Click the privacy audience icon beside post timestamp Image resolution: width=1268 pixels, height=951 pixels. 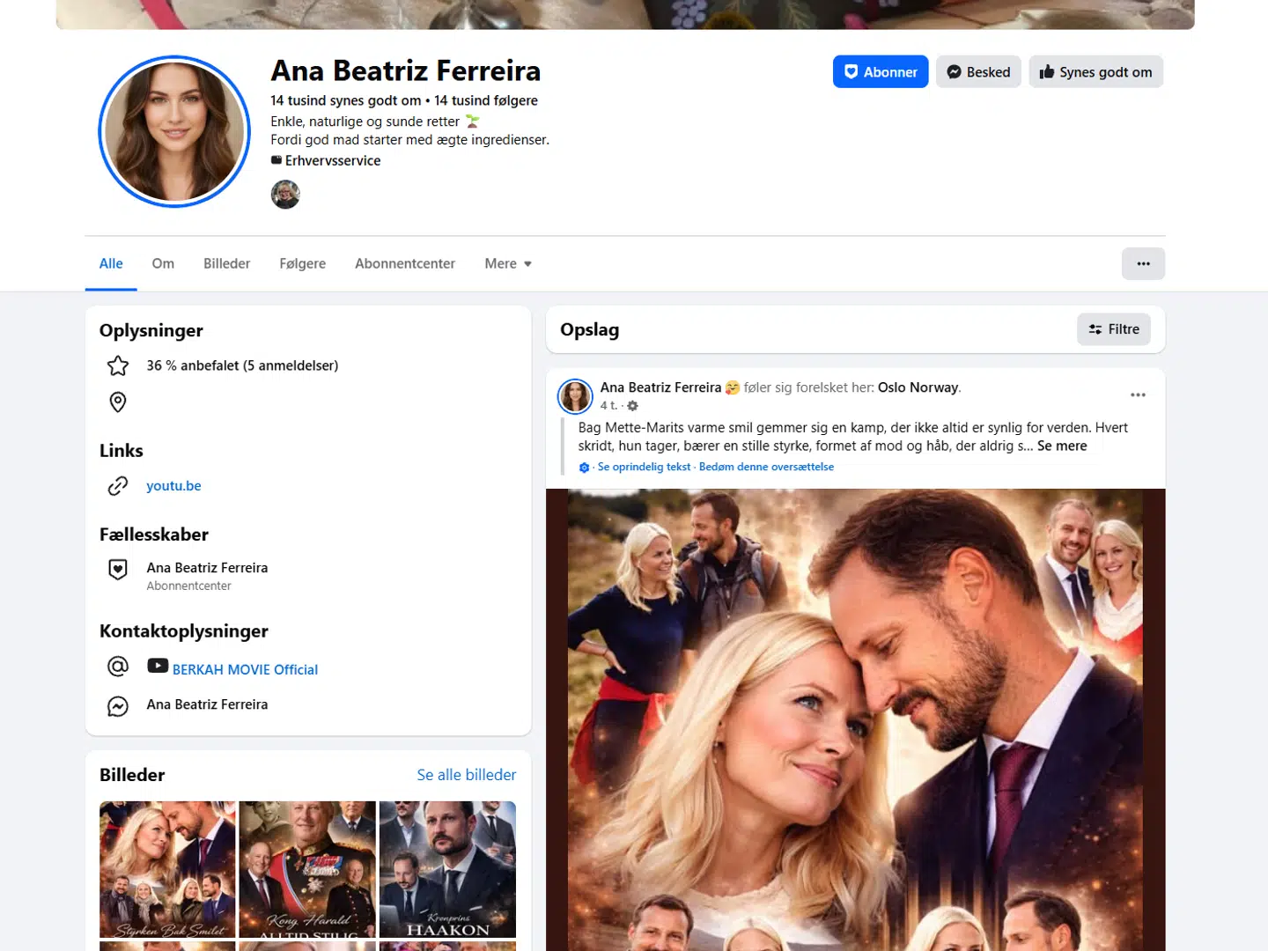coord(632,406)
